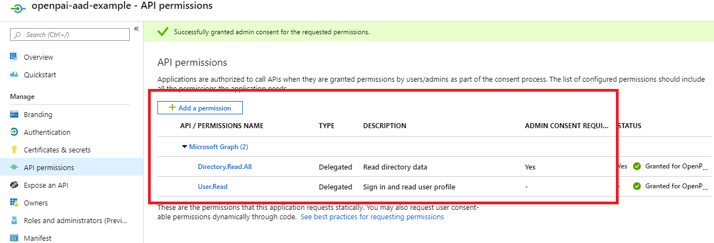This screenshot has width=714, height=243.
Task: Click the STATUS column header
Action: tap(629, 126)
